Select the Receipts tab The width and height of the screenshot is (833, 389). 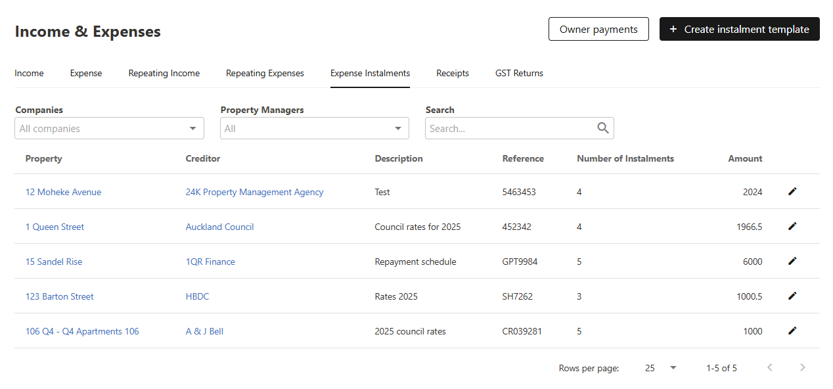(452, 74)
